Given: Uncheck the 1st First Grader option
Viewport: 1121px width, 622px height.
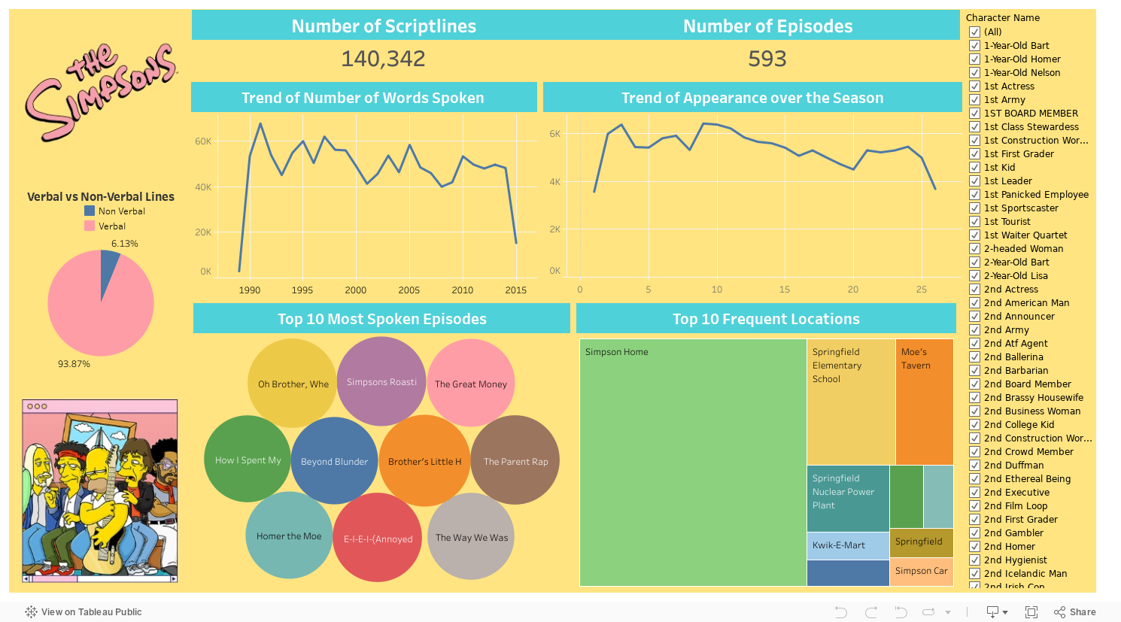Looking at the screenshot, I should [974, 154].
